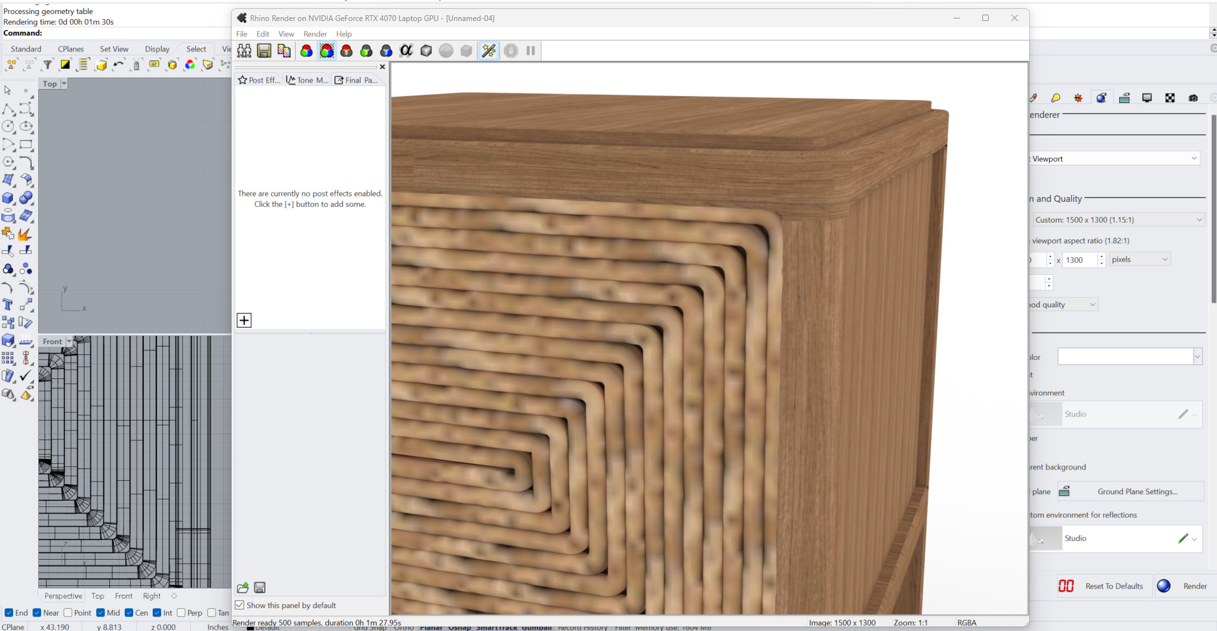Viewport: 1217px width, 631px height.
Task: Expand the background color dropdown arrow
Action: click(x=1198, y=357)
